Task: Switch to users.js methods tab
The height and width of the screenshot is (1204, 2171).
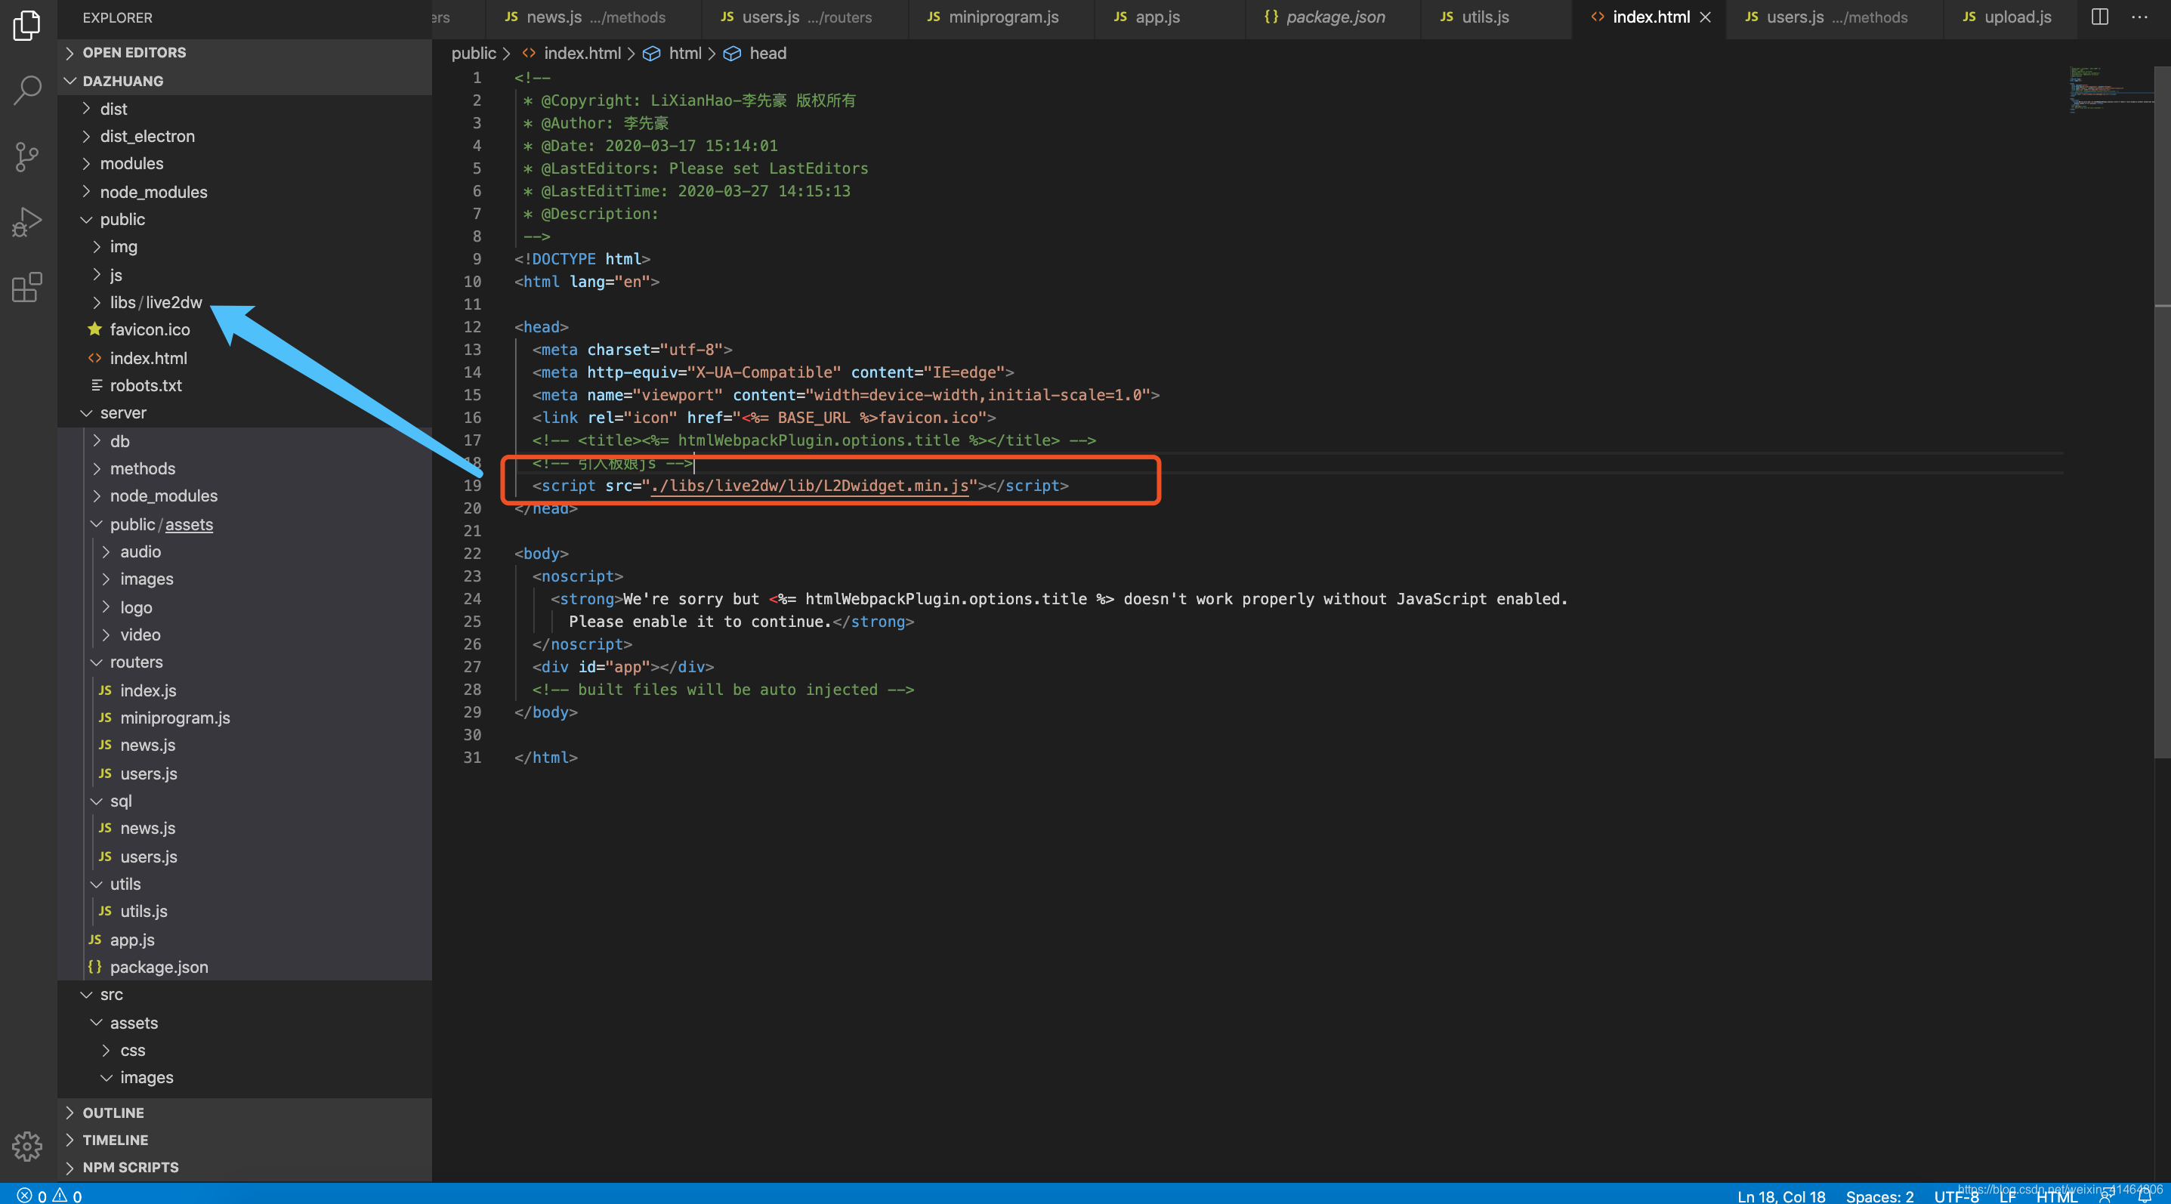Action: pyautogui.click(x=1835, y=17)
